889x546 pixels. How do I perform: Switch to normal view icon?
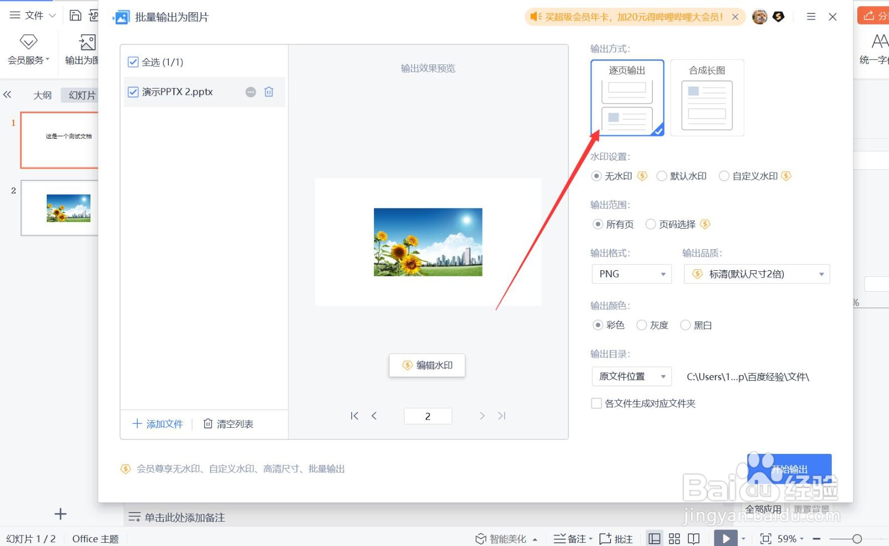coord(655,539)
